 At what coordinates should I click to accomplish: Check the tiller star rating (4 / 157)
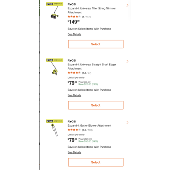79,17
